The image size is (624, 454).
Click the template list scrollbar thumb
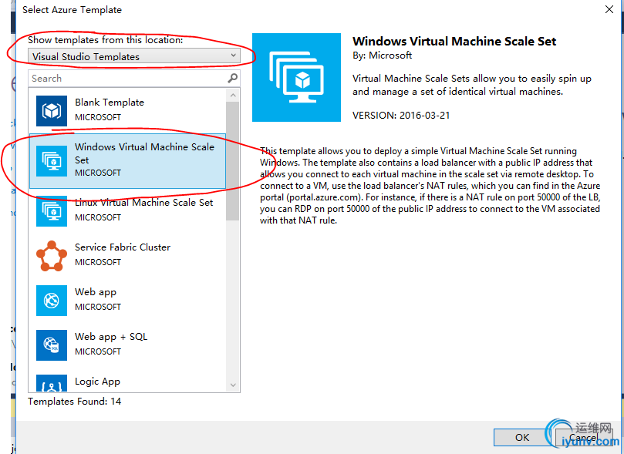[x=233, y=161]
